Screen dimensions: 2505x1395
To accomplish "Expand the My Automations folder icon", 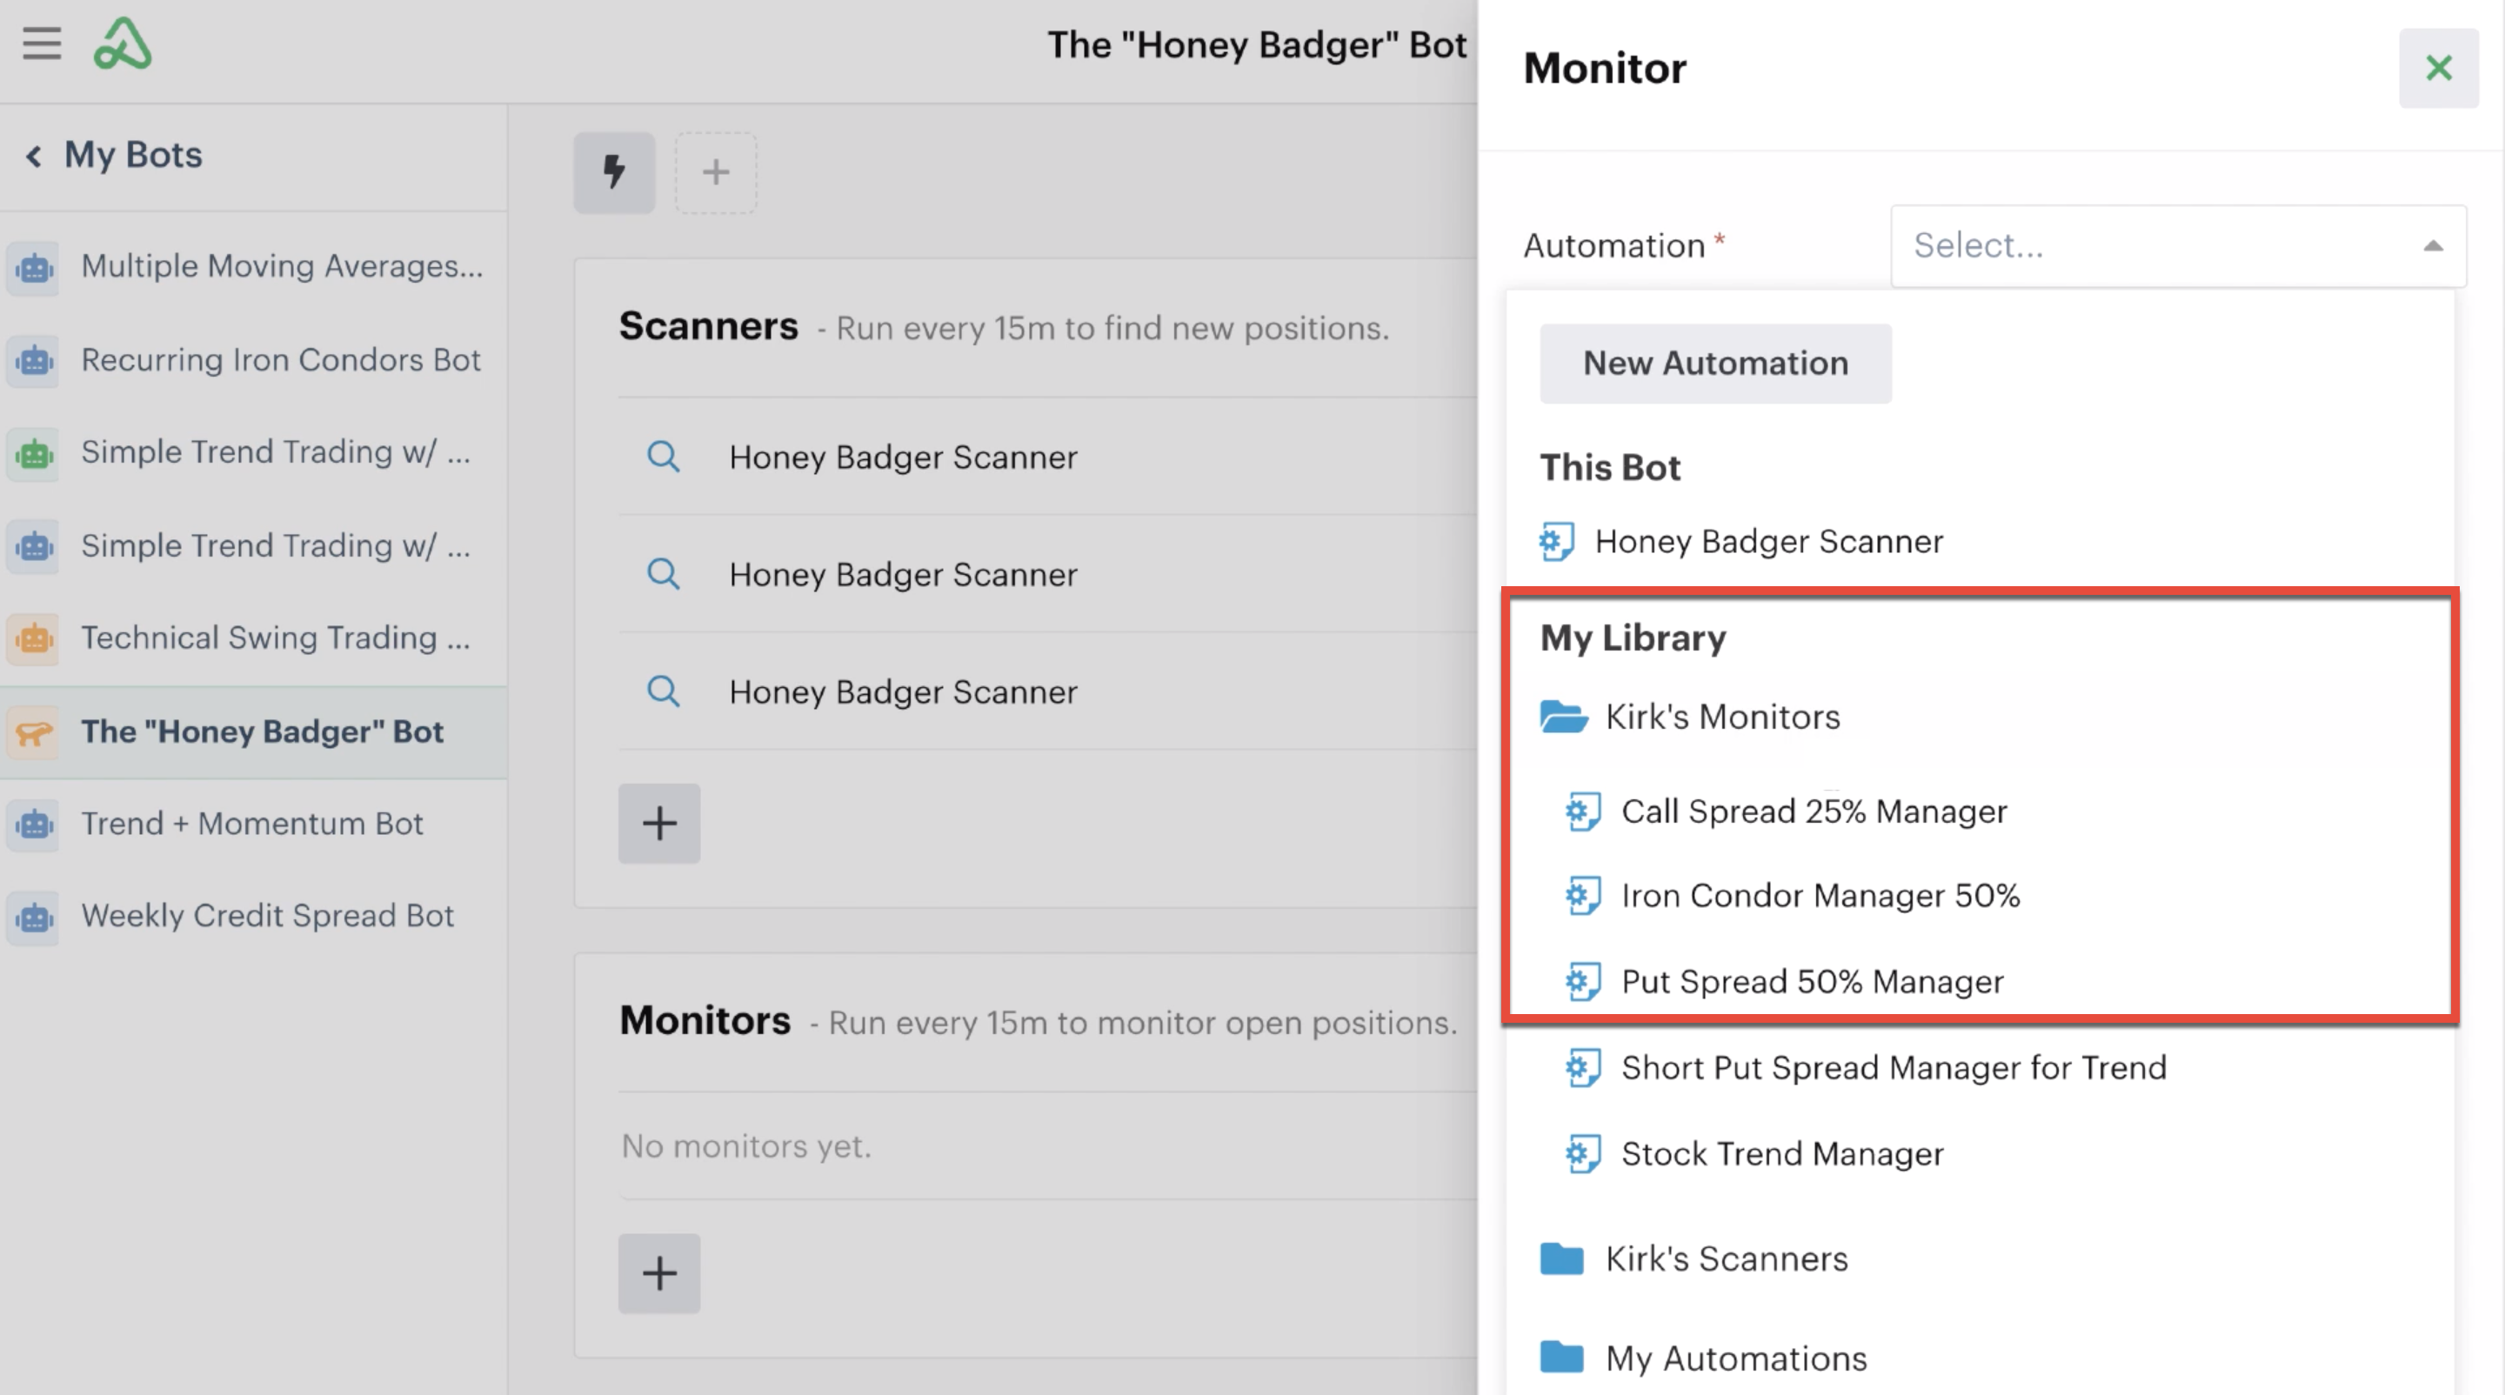I will click(1562, 1357).
